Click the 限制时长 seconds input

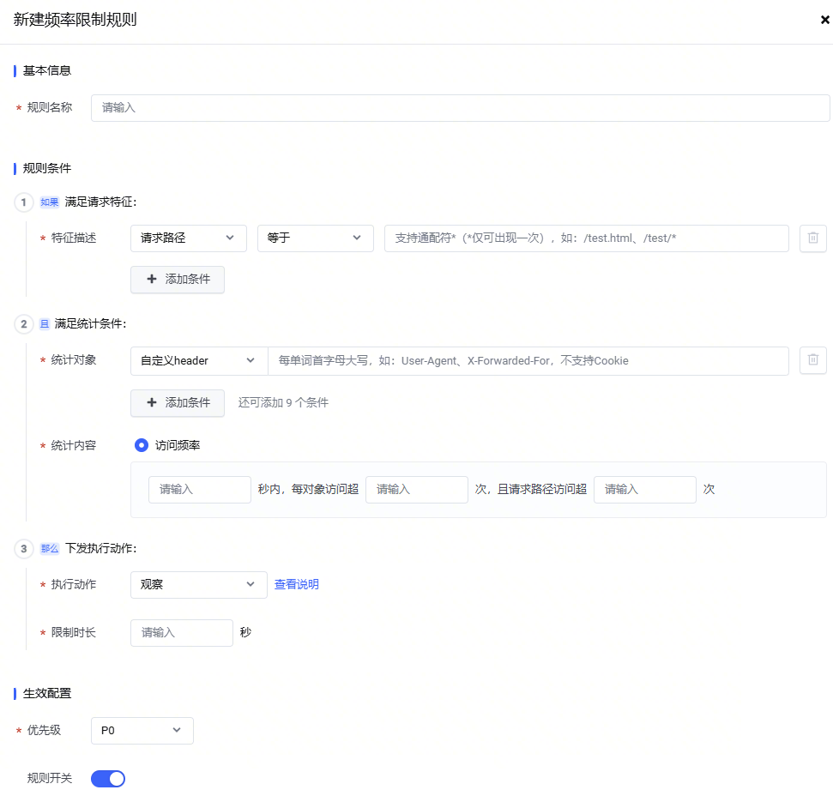click(181, 633)
